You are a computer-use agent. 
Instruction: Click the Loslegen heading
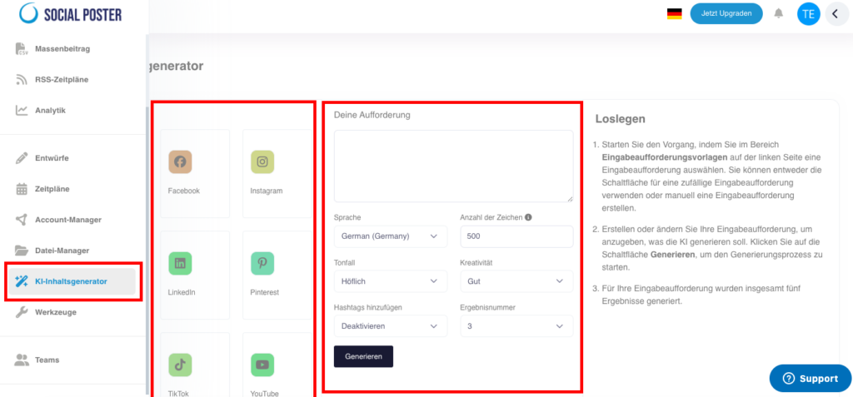(x=620, y=118)
